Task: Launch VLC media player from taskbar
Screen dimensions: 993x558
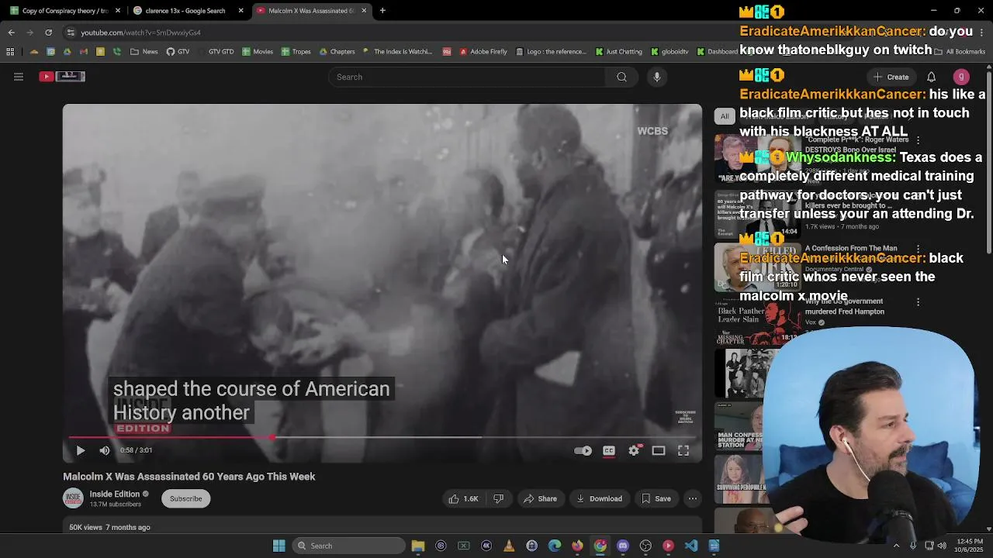Action: (509, 546)
